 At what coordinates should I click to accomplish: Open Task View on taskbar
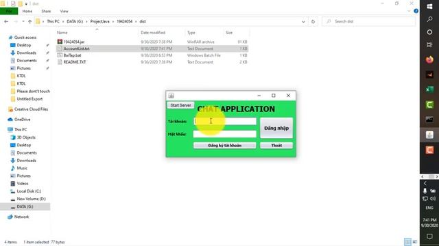429,44
